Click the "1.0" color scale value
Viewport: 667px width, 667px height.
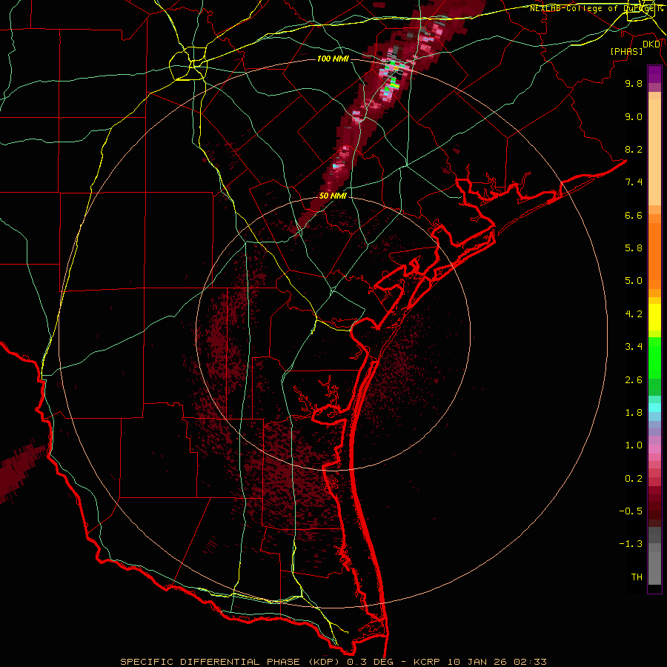(x=634, y=446)
